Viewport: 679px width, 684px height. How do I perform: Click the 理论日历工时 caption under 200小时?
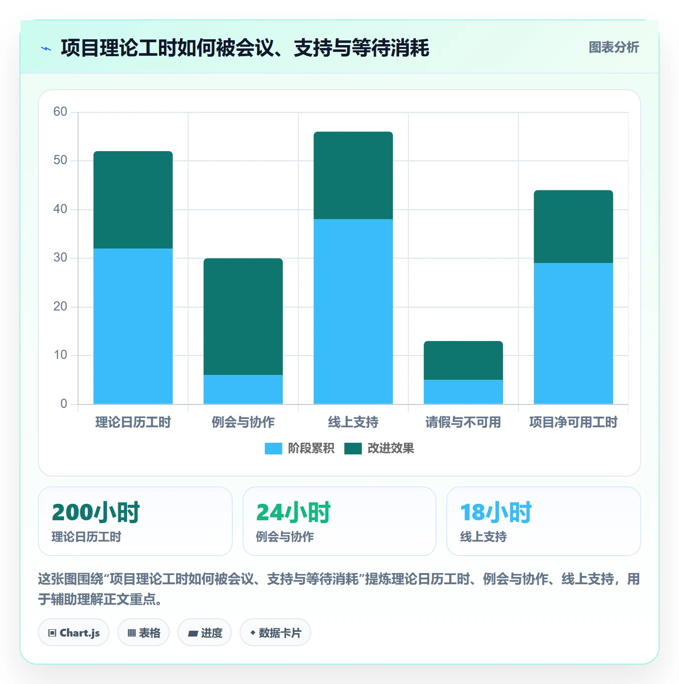86,537
